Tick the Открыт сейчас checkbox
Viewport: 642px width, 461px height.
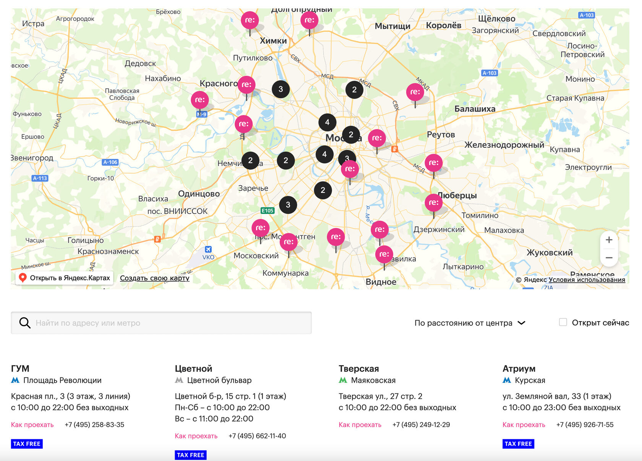[x=563, y=322]
